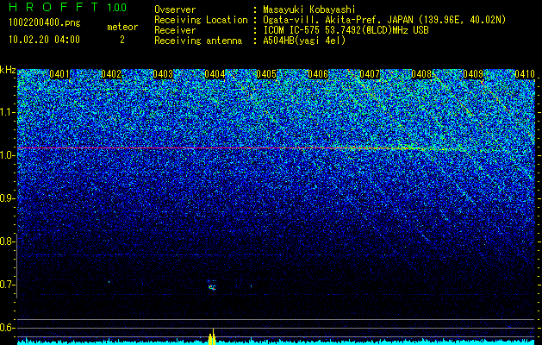
Task: Click the 0.8 kHz axis label
Action: point(7,241)
